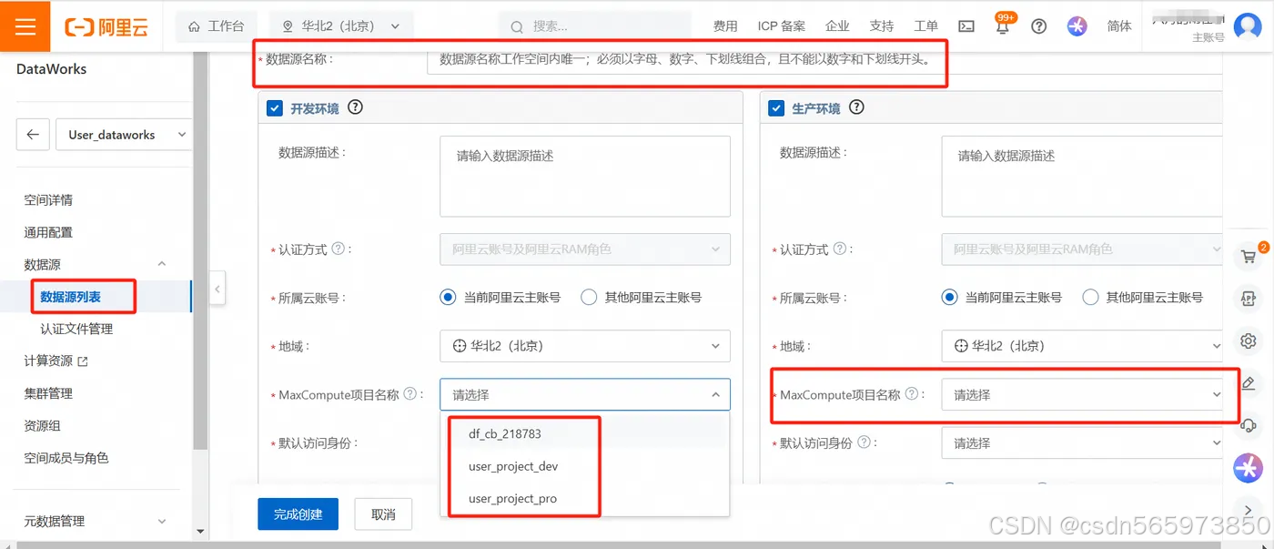Select 当前阿里云主账号 in development environment
Viewport: 1274px width, 549px height.
click(447, 297)
